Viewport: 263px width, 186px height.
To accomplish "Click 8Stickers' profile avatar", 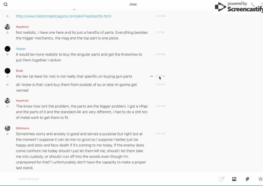I will pyautogui.click(x=7, y=128).
